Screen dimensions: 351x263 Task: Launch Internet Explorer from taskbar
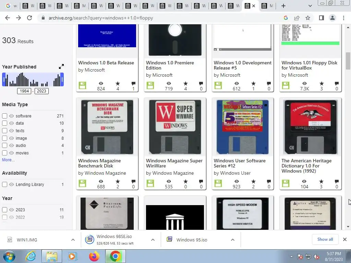click(x=31, y=256)
